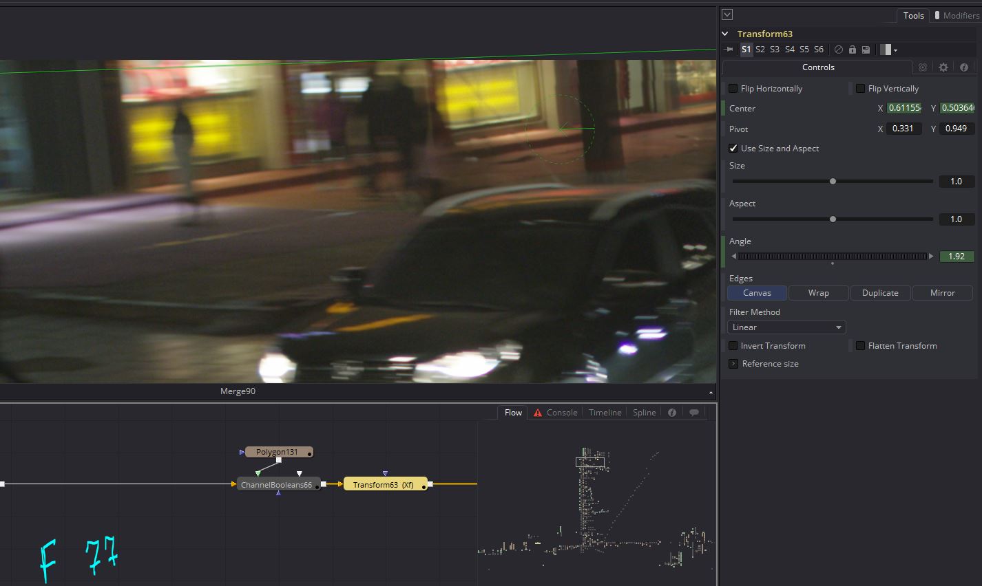982x586 pixels.
Task: Click the right increment arrow of the Angle control
Action: (x=931, y=257)
